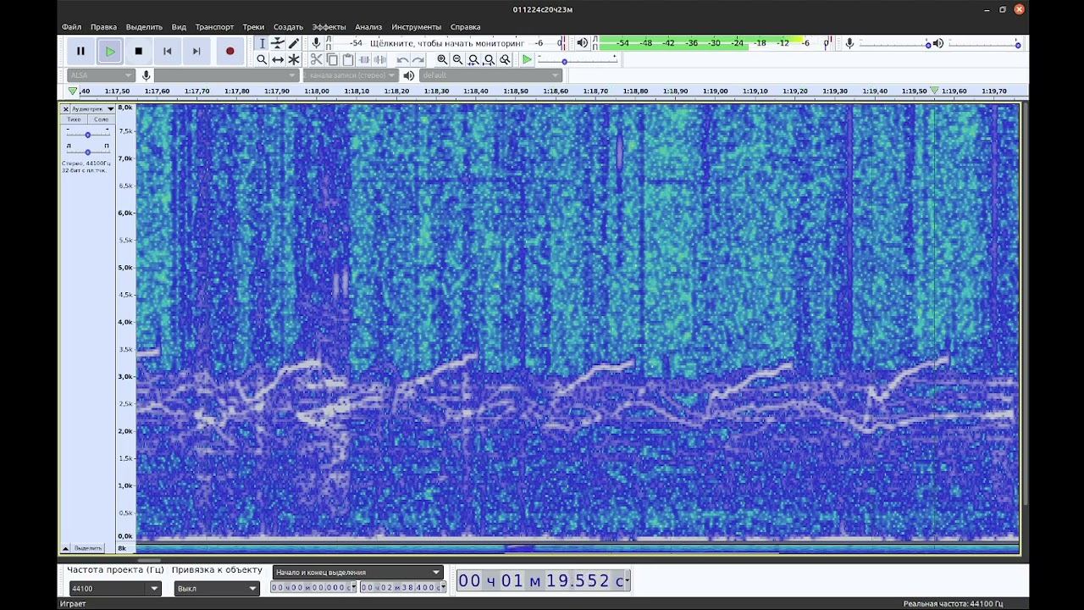Viewport: 1084px width, 610px height.
Task: Click the Undo arrow icon
Action: (402, 59)
